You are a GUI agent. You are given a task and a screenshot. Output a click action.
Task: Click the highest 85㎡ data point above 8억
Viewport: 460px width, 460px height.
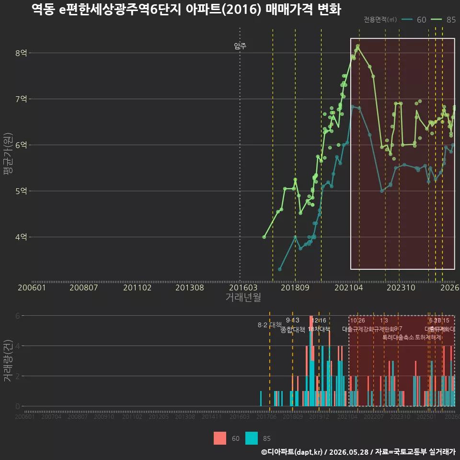(x=357, y=46)
